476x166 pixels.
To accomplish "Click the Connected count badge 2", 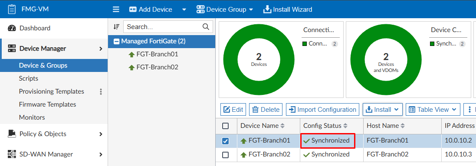I will point(335,44).
